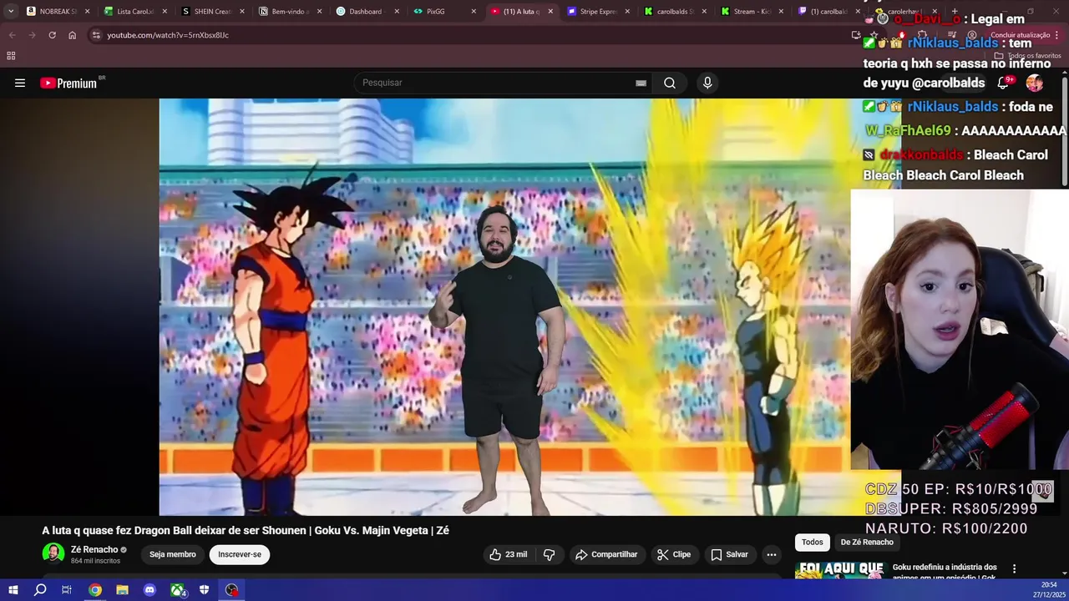Switch to the Bem-vindo Notion tab
The height and width of the screenshot is (601, 1069).
coord(288,12)
